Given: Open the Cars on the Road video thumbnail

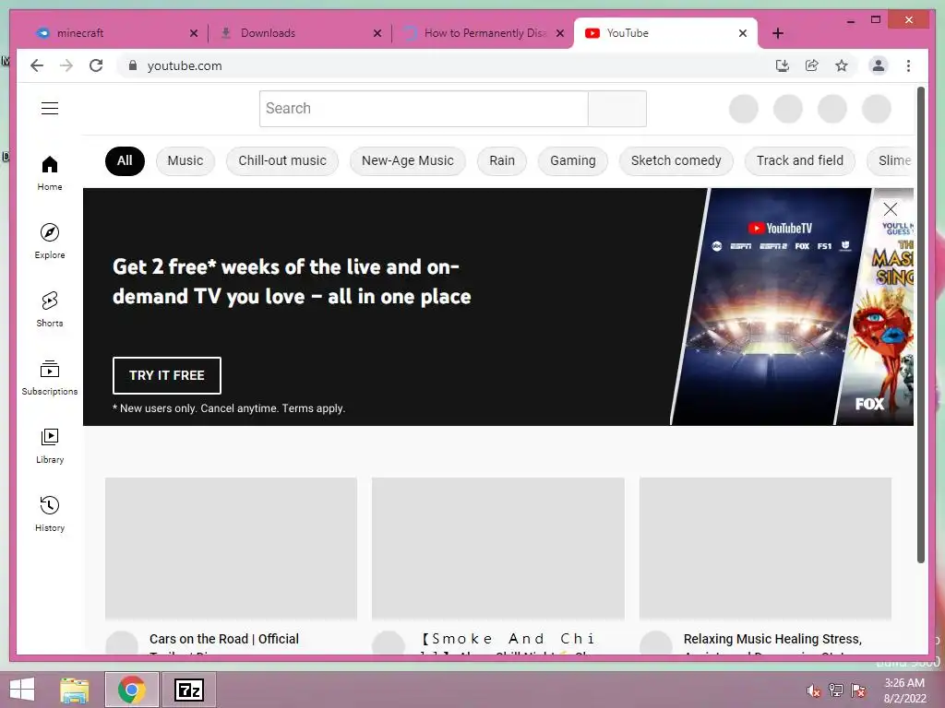Looking at the screenshot, I should click(231, 548).
